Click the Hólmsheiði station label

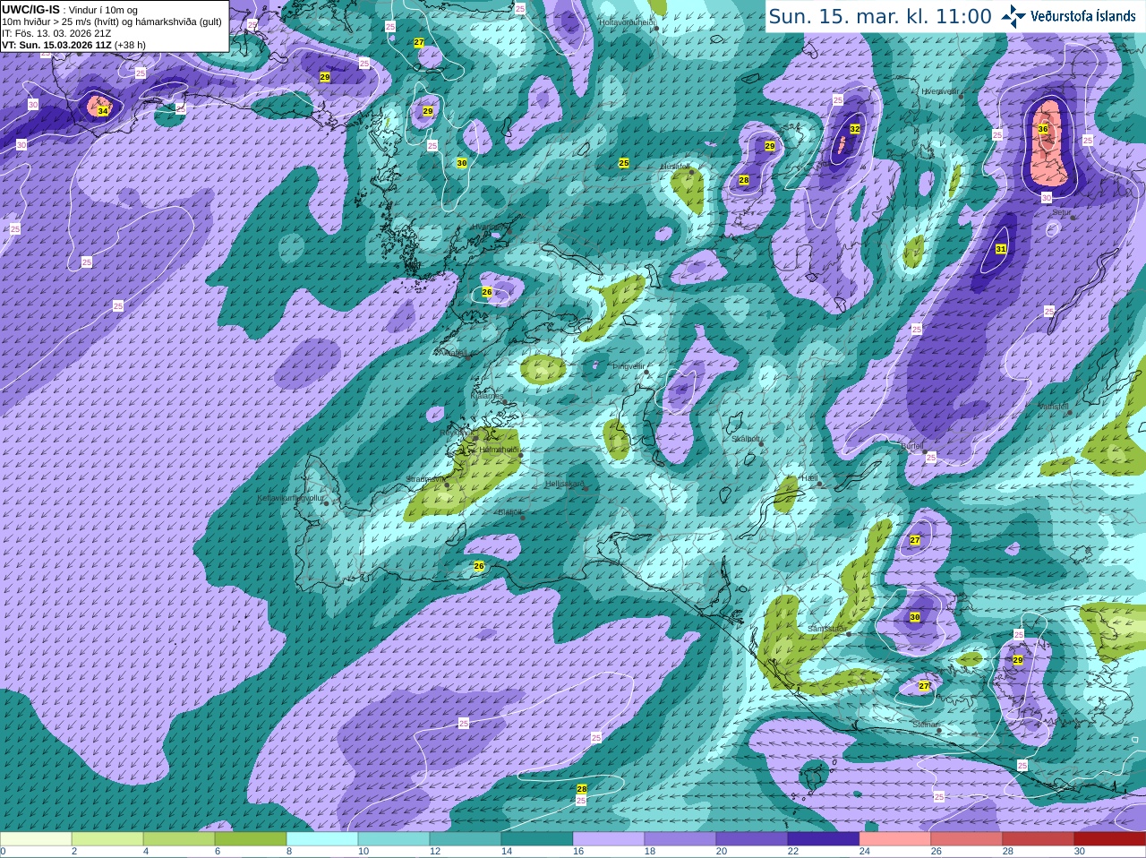coord(499,450)
